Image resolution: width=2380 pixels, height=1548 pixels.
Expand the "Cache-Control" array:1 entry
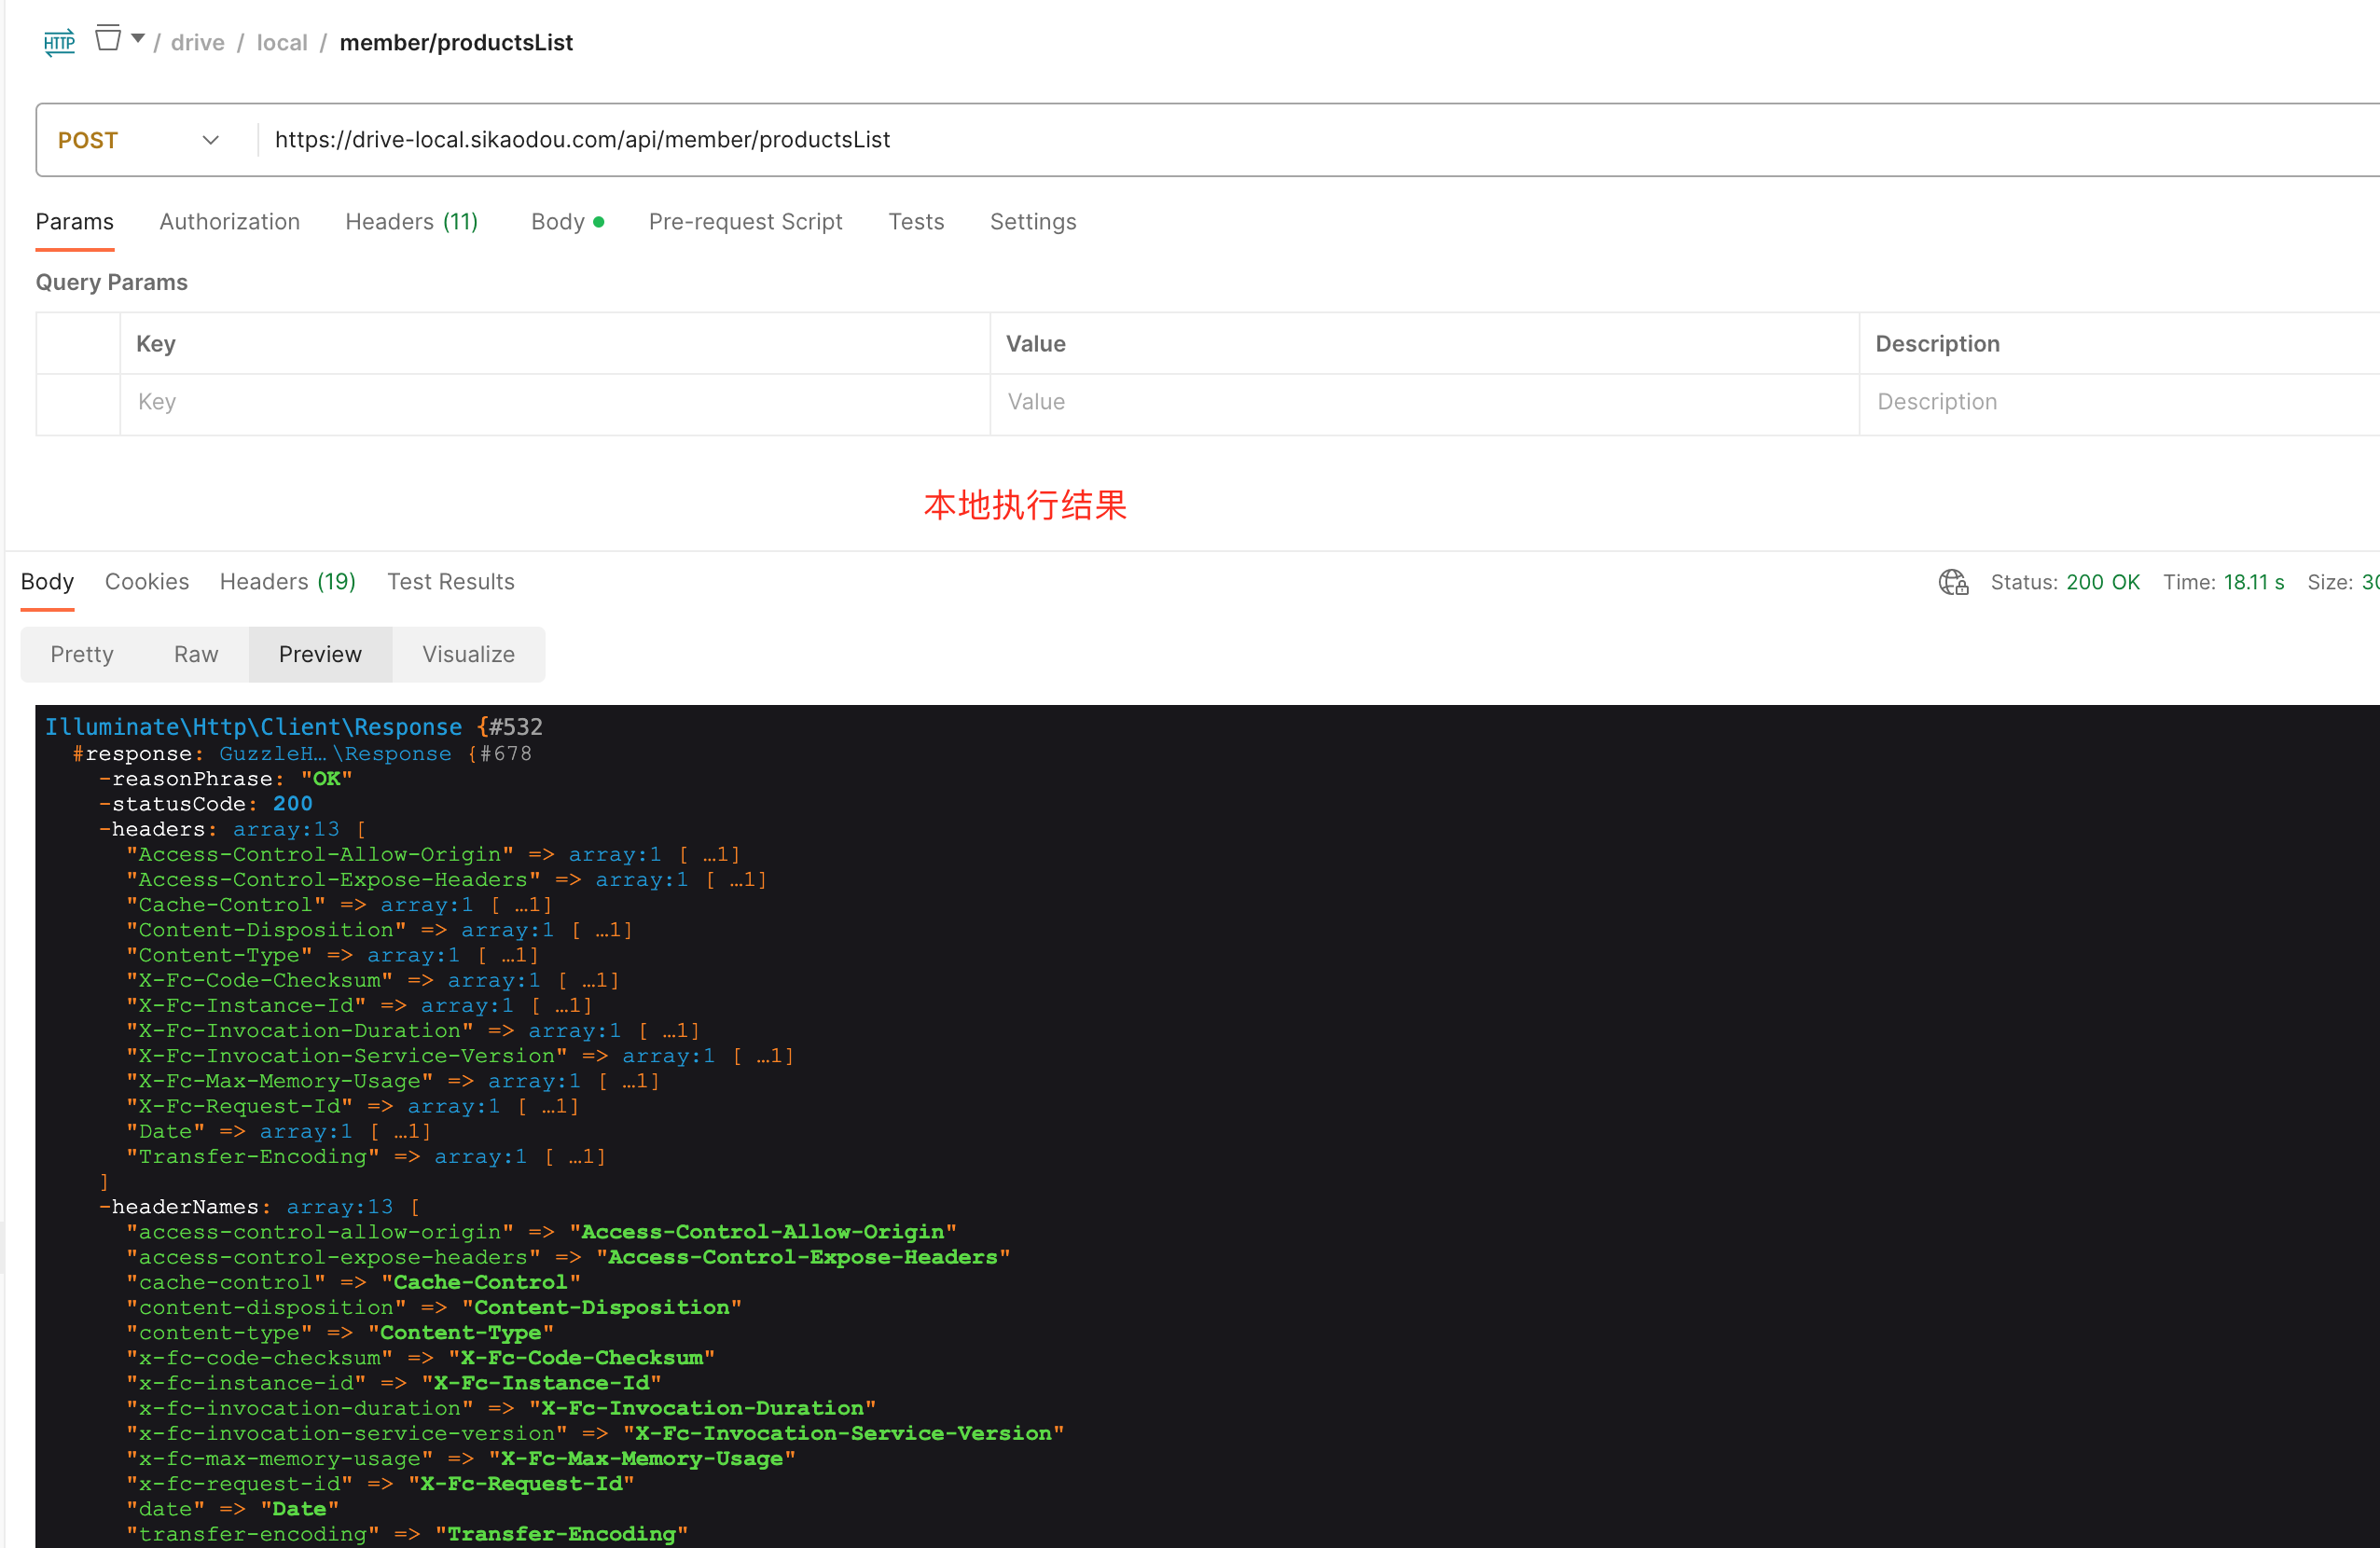click(x=466, y=905)
